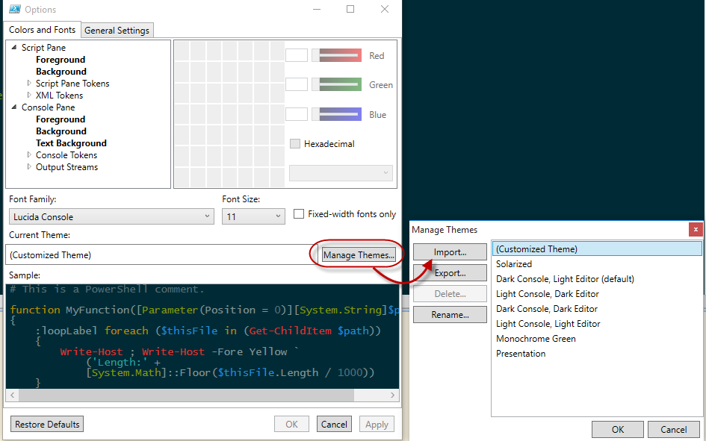Open the Font Size dropdown
Screen dimensions: 706x441
(x=253, y=217)
